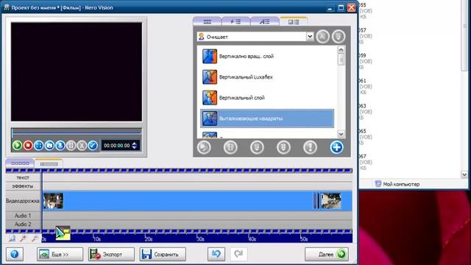The height and width of the screenshot is (265, 471).
Task: Start playback with the green play button
Action: 17,146
